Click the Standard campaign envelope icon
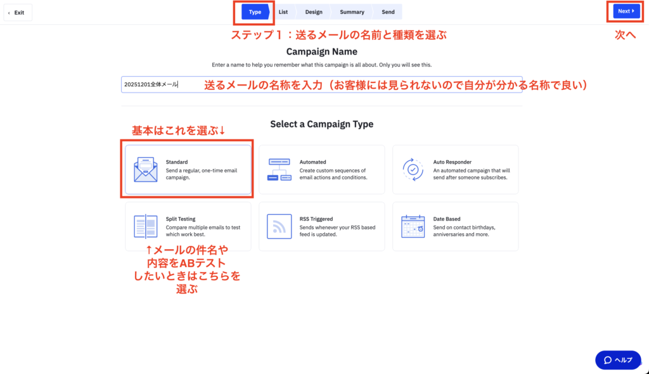The image size is (649, 374). pos(146,169)
